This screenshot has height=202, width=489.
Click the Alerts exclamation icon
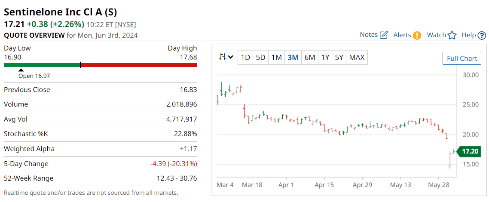(x=417, y=36)
